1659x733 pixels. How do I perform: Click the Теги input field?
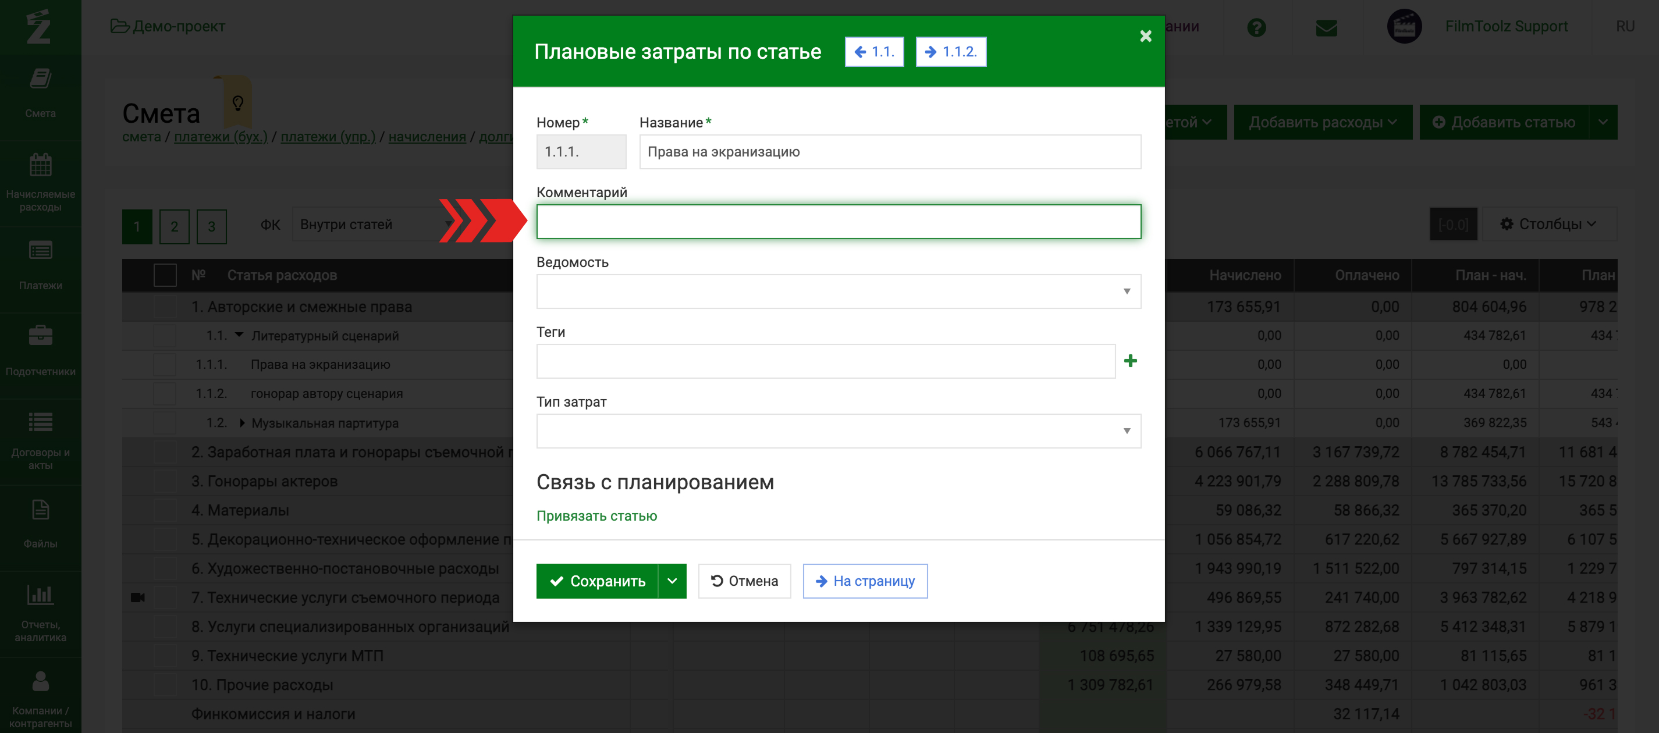click(825, 361)
